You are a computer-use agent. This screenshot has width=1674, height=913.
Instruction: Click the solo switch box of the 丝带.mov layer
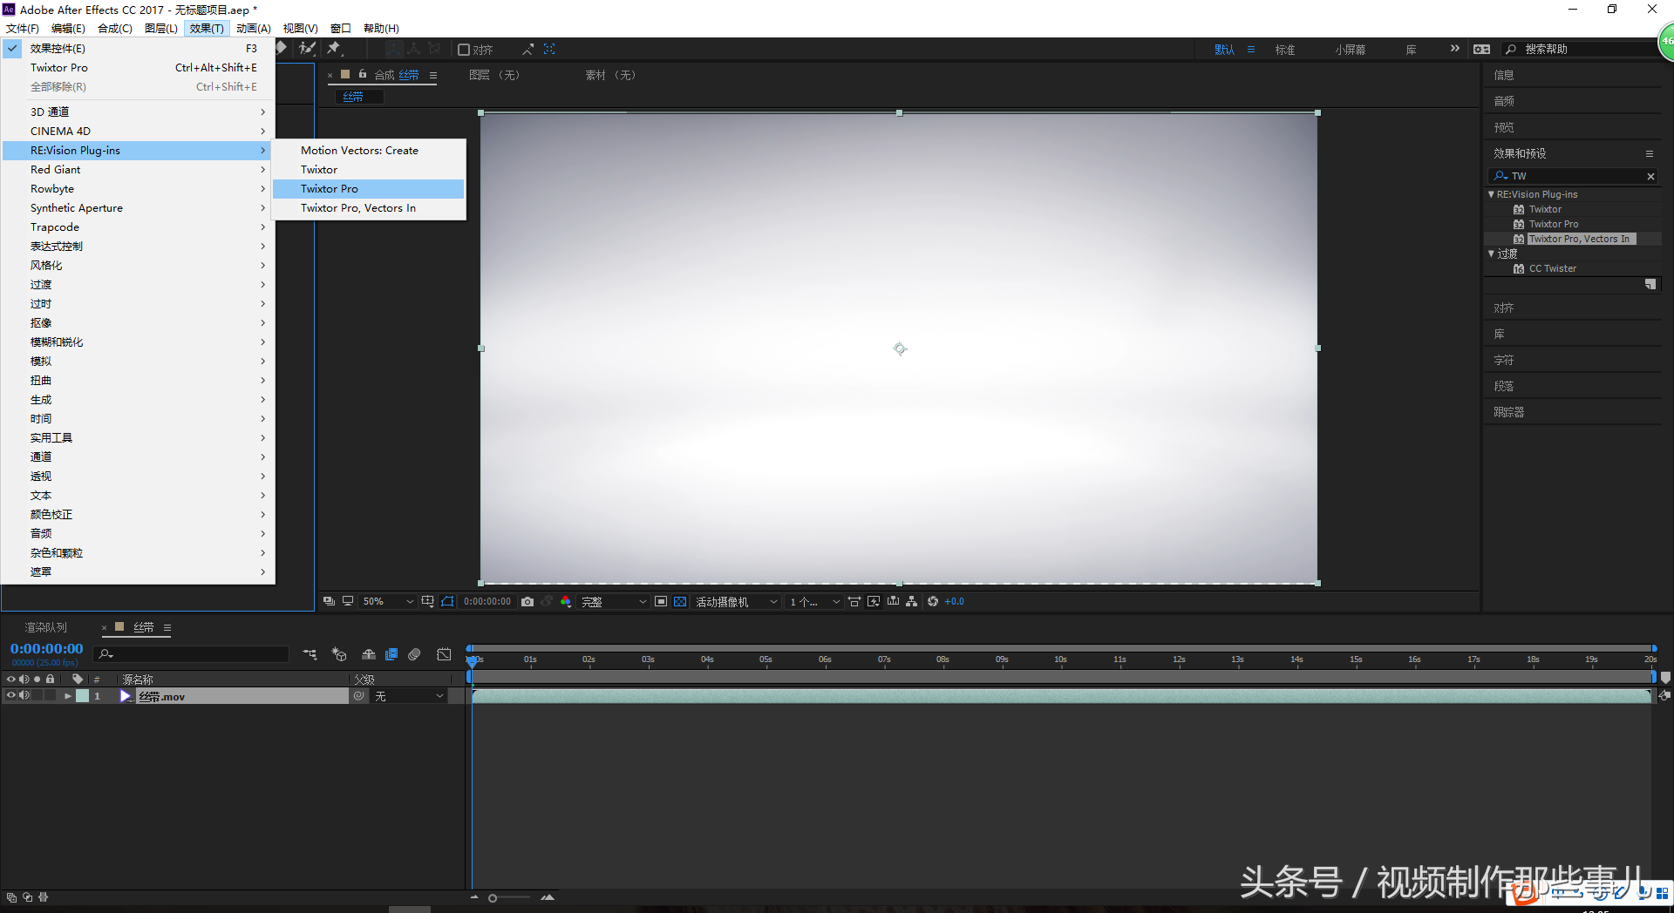click(x=37, y=696)
